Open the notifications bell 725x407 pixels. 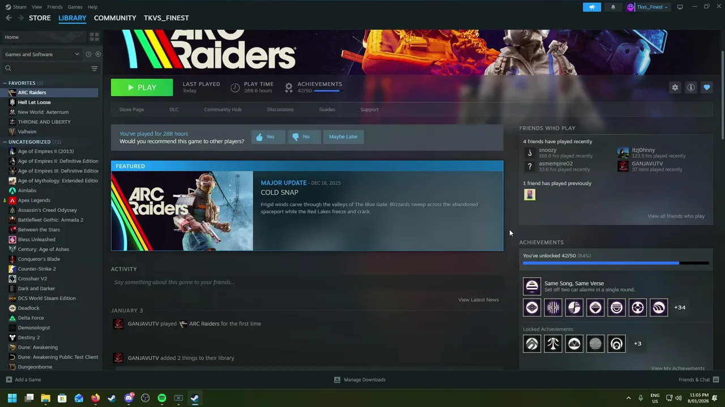[x=613, y=7]
